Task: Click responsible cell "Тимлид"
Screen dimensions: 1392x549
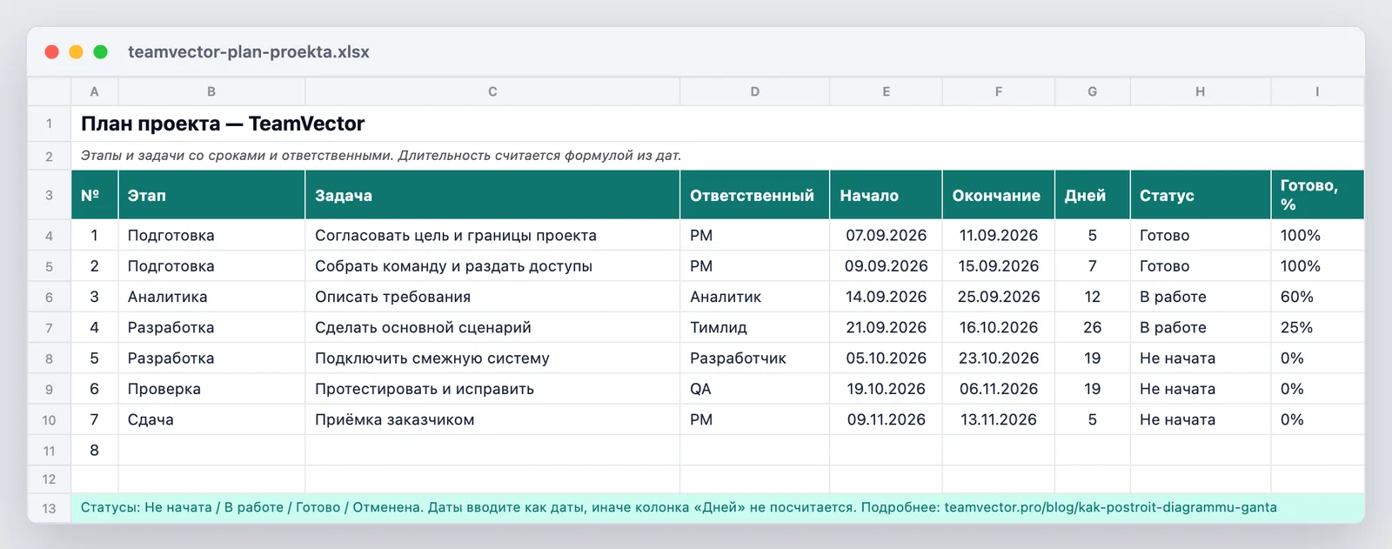Action: 754,327
